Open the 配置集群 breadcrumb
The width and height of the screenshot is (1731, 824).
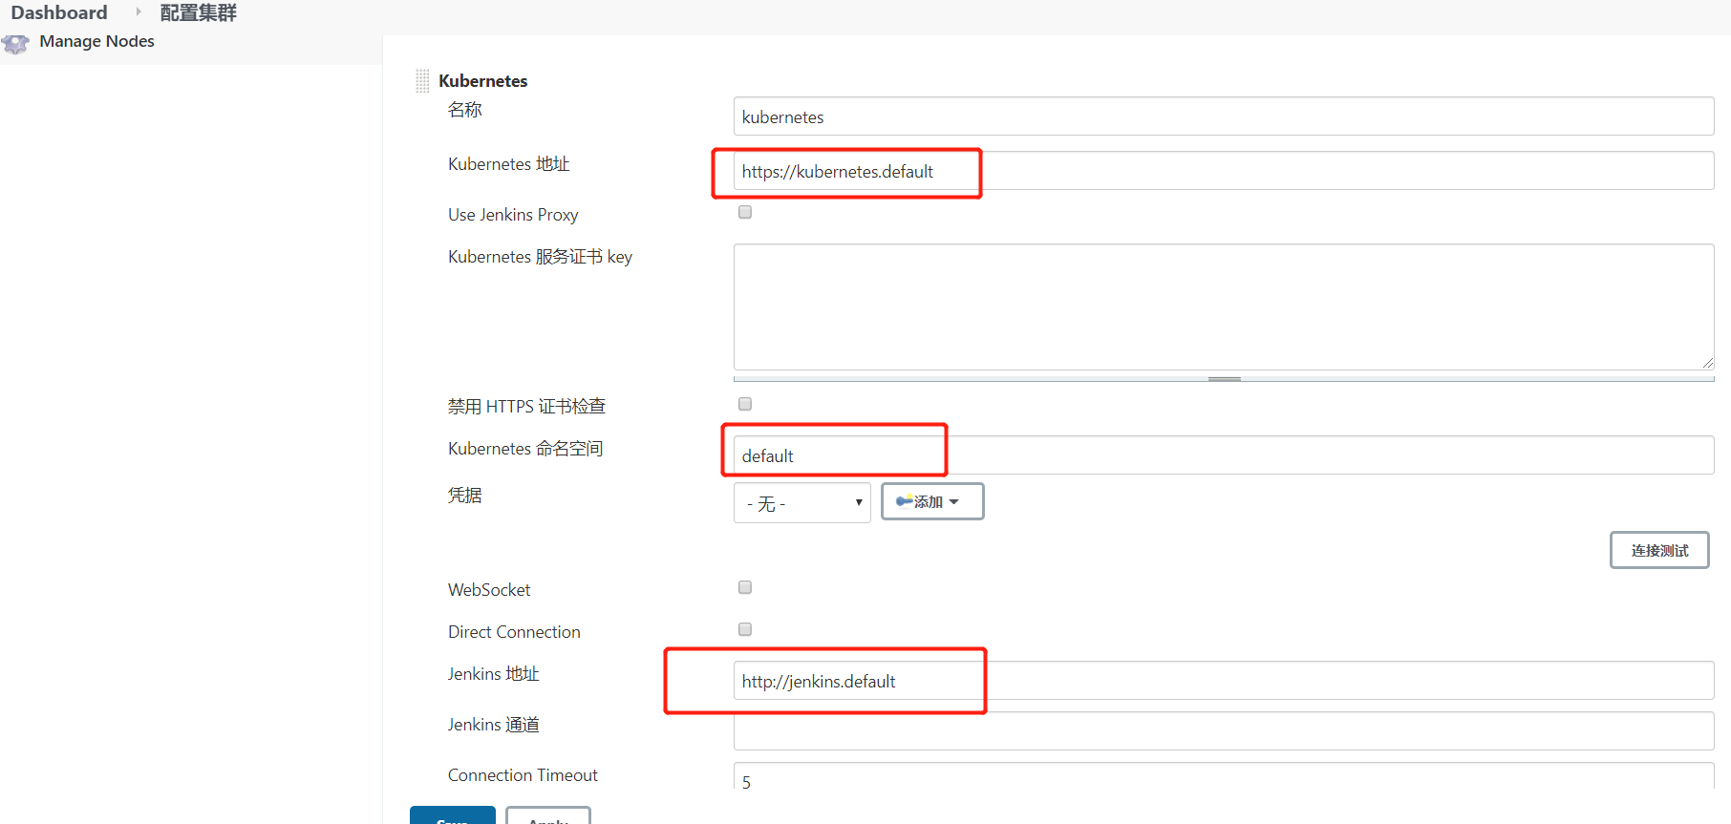[x=198, y=12]
